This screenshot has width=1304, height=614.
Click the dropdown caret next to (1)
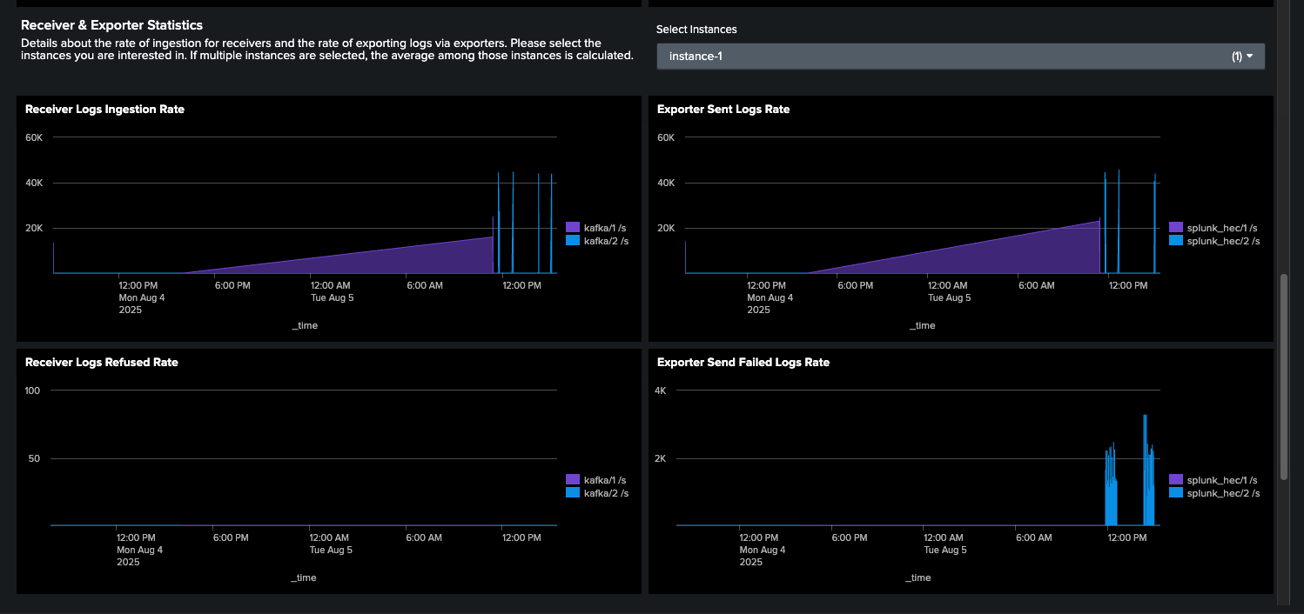[1249, 57]
